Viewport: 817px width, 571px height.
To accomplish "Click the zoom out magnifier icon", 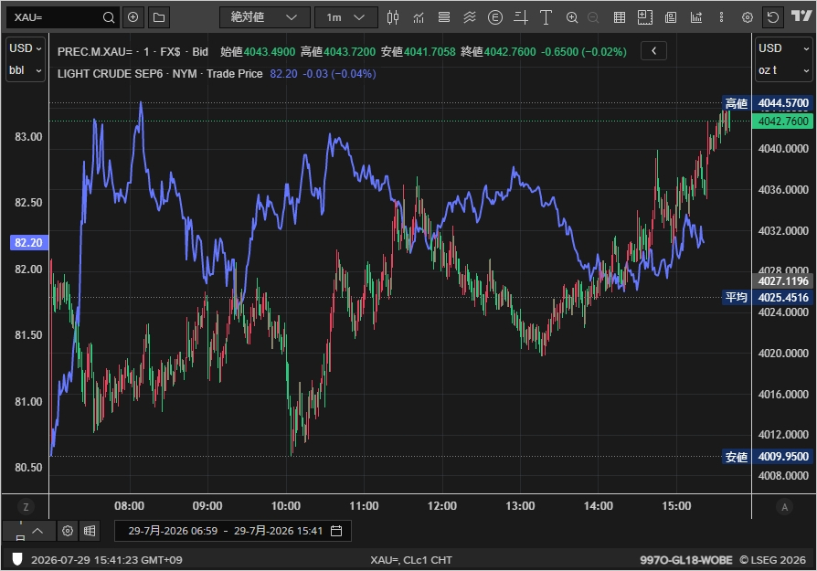I will click(593, 17).
